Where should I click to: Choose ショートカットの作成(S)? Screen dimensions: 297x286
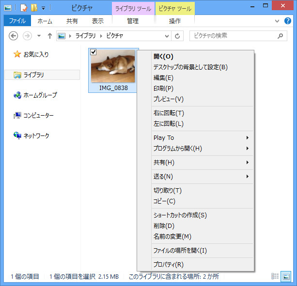195,215
